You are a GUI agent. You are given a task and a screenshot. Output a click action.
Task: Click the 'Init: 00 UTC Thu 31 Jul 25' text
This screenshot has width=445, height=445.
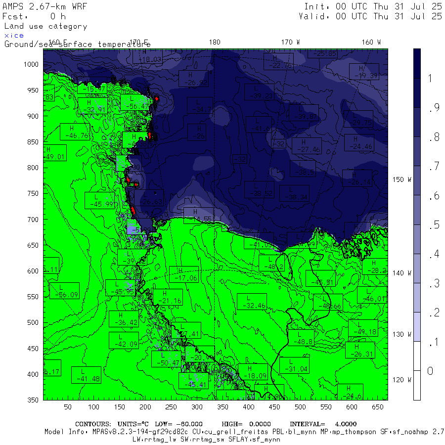[373, 6]
